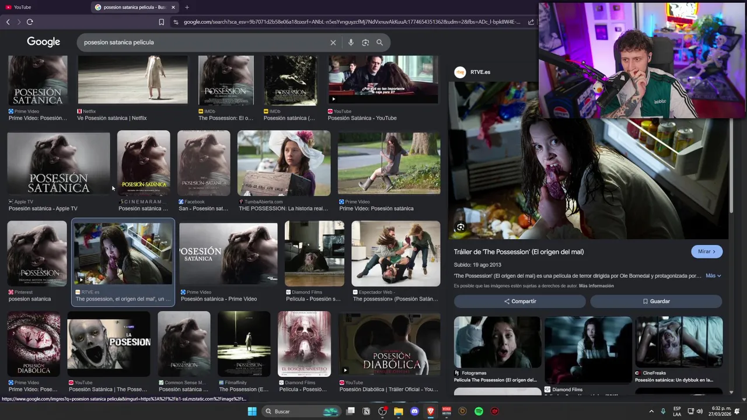Show hidden system tray icons

[651, 411]
